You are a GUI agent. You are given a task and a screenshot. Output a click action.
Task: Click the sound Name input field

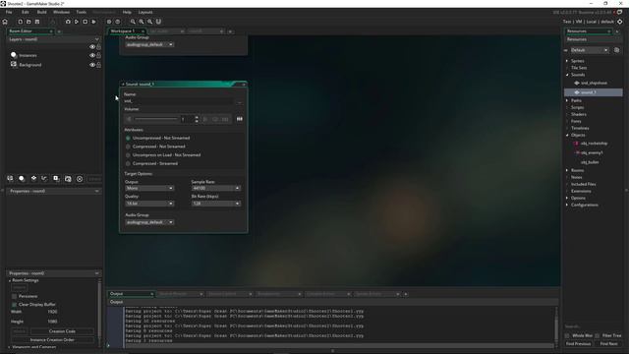[179, 101]
